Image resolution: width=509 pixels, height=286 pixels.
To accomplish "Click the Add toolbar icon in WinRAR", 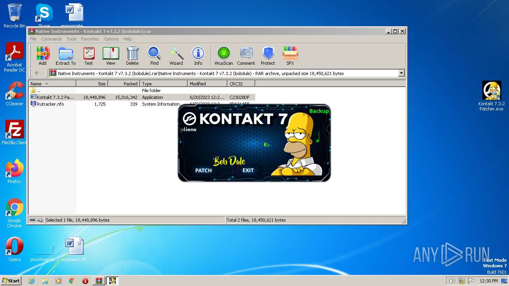I will tap(43, 56).
